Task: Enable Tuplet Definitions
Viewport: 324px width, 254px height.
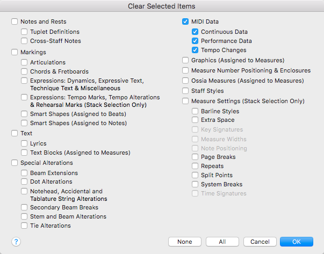Action: [24, 32]
